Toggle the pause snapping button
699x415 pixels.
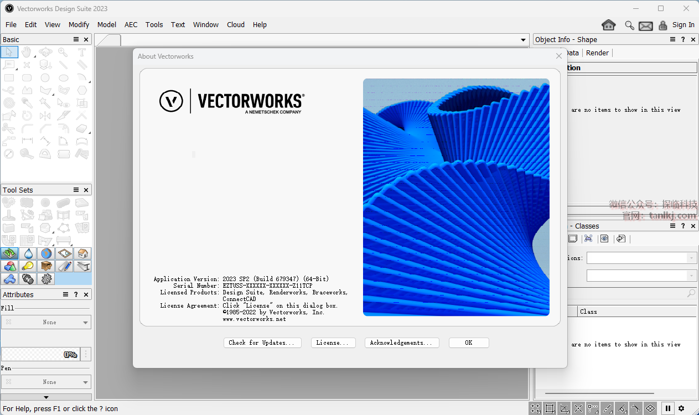tap(668, 408)
